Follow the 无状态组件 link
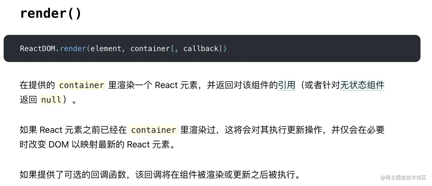 (x=362, y=85)
